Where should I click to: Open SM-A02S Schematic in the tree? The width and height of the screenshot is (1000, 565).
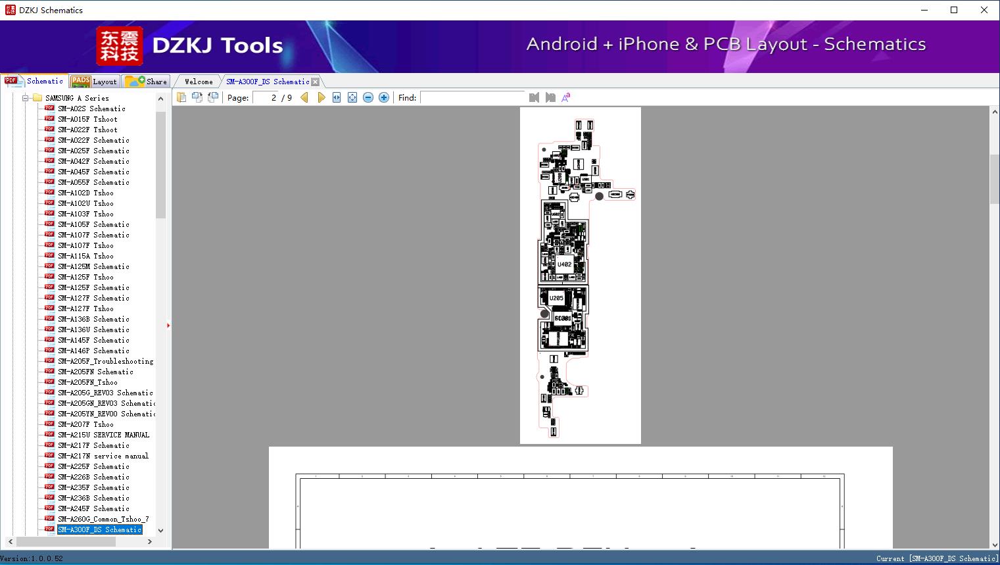91,109
